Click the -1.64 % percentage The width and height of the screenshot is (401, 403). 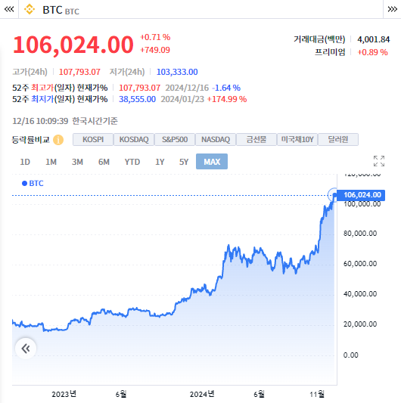pyautogui.click(x=226, y=88)
